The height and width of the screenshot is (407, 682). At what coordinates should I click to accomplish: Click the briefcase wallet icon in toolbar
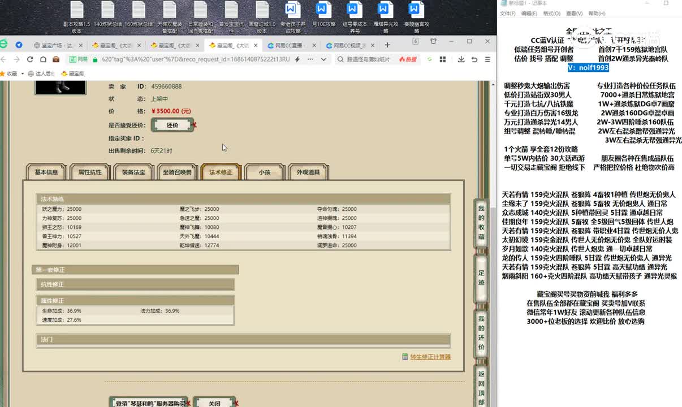tap(56, 59)
